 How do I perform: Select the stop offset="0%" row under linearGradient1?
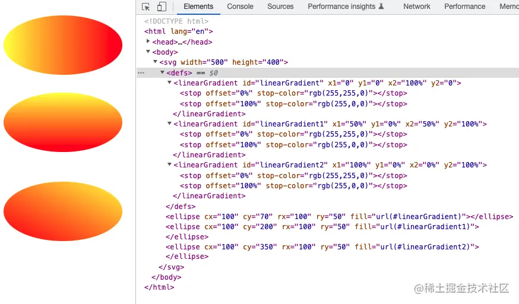pos(293,134)
